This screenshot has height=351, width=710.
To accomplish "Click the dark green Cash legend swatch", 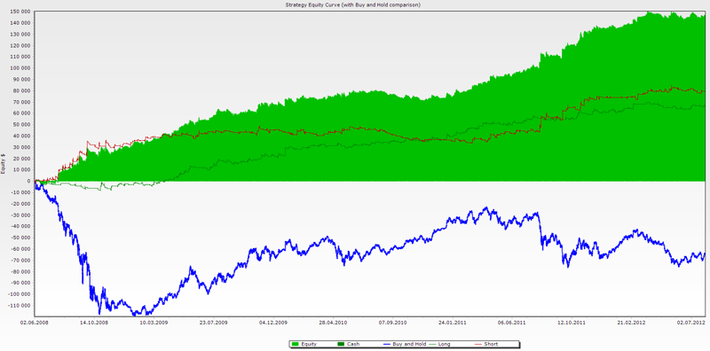I will tap(341, 344).
